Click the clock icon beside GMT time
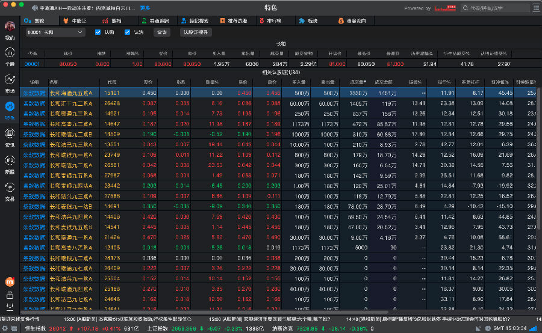Image resolution: width=542 pixels, height=333 pixels. click(488, 329)
